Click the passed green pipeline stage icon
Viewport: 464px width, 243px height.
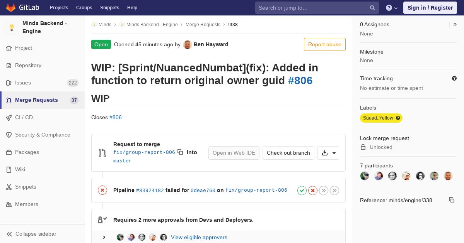(302, 190)
